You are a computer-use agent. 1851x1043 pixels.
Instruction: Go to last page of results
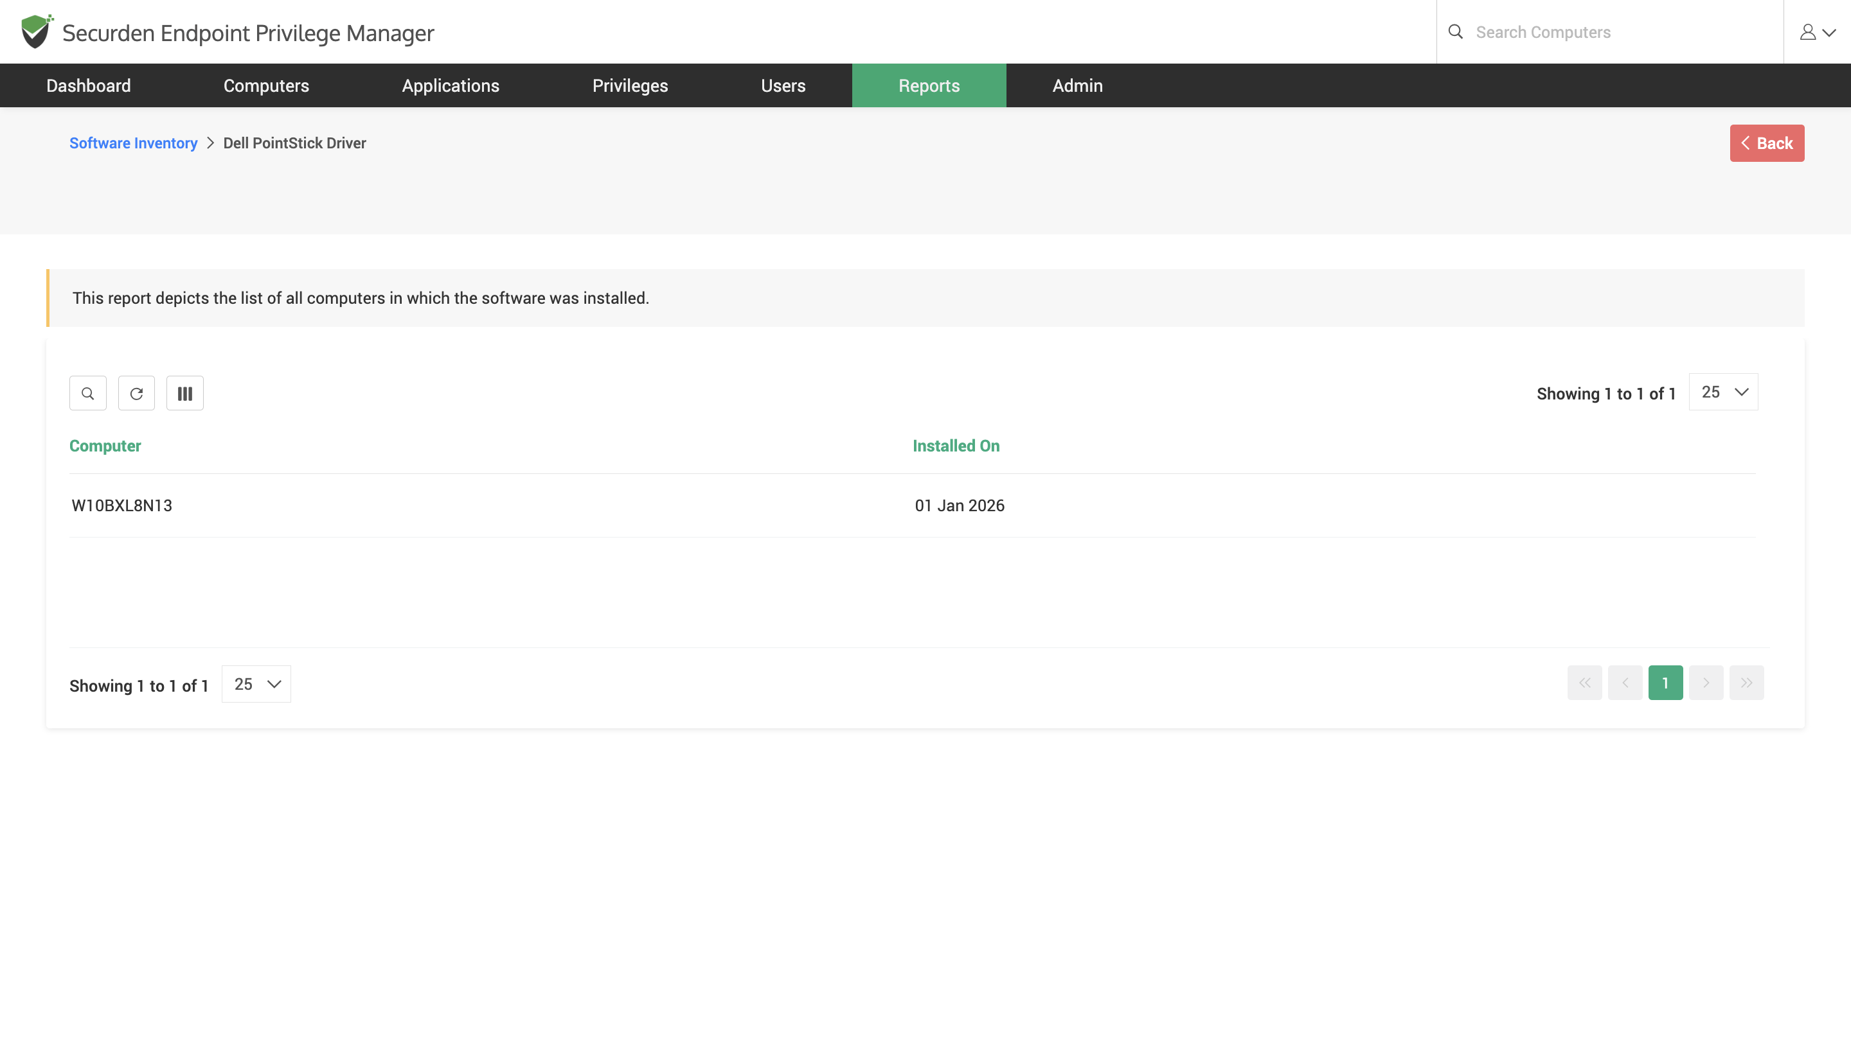coord(1746,683)
